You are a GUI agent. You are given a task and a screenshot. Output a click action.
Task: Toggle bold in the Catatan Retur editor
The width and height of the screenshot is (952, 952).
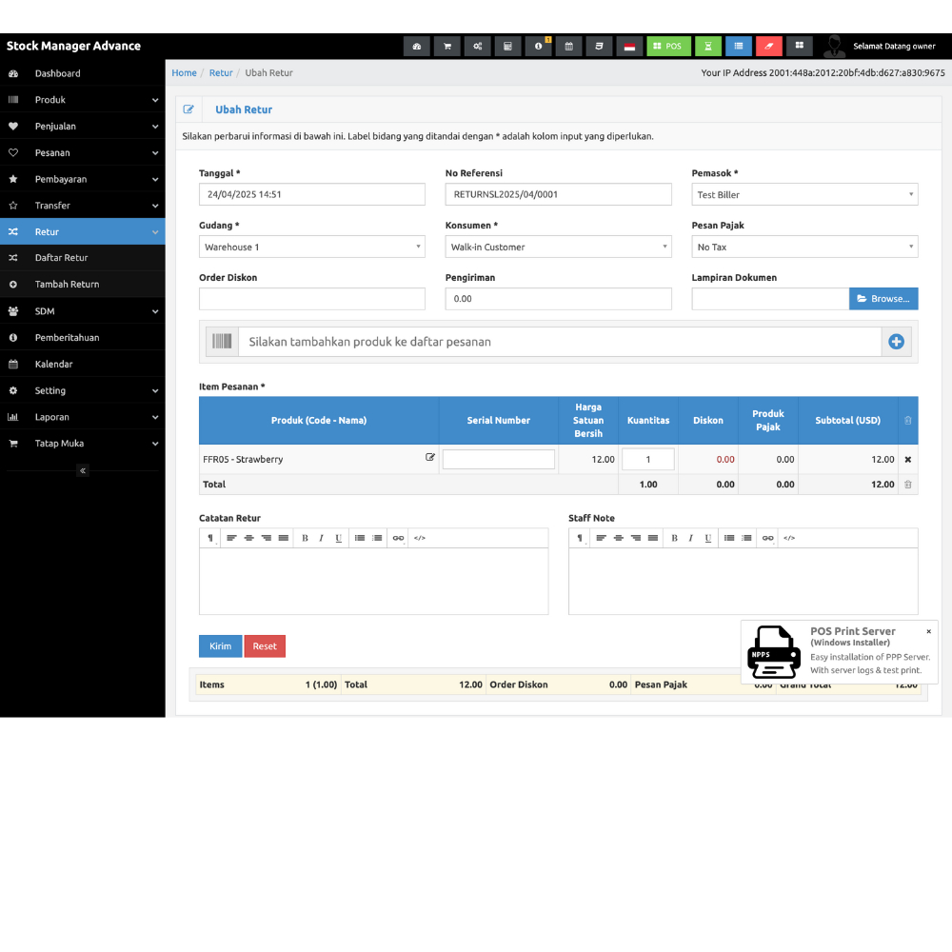pyautogui.click(x=305, y=538)
